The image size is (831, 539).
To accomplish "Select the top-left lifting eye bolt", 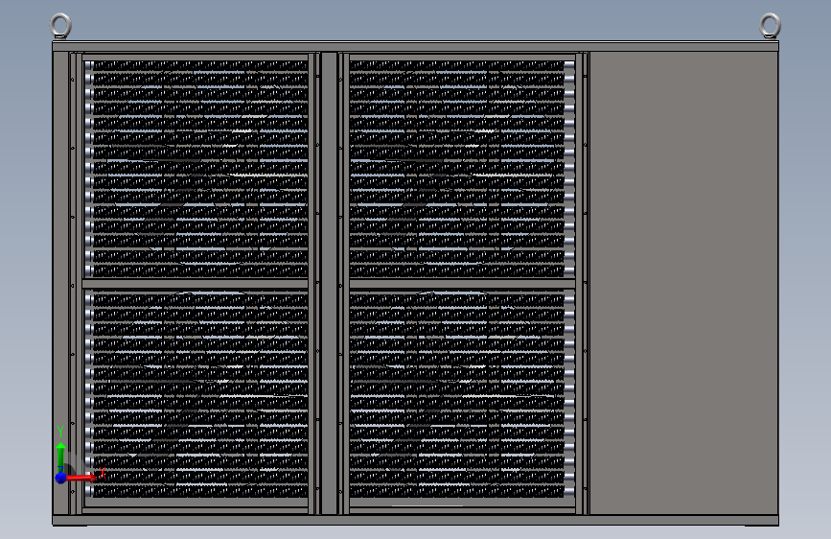I will pos(60,26).
